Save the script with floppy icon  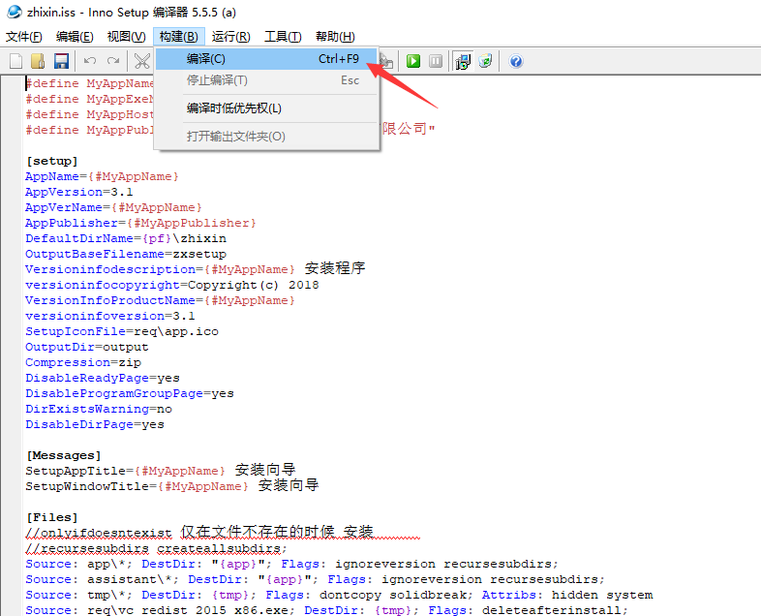[x=61, y=61]
